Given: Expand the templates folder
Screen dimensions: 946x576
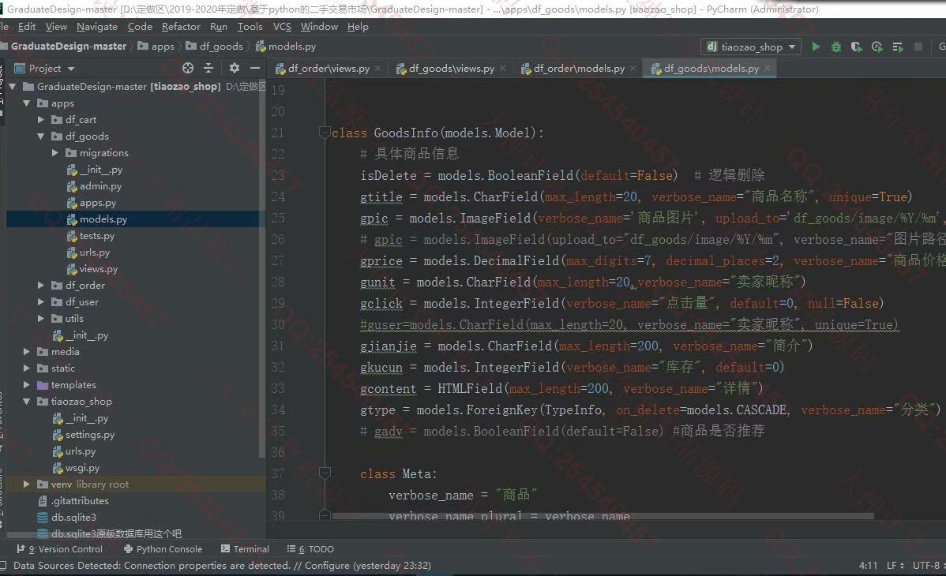Looking at the screenshot, I should (27, 384).
